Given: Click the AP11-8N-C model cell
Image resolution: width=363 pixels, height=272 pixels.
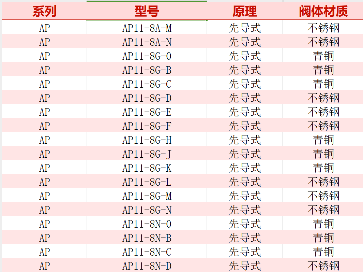Looking at the screenshot, I should 147,252.
